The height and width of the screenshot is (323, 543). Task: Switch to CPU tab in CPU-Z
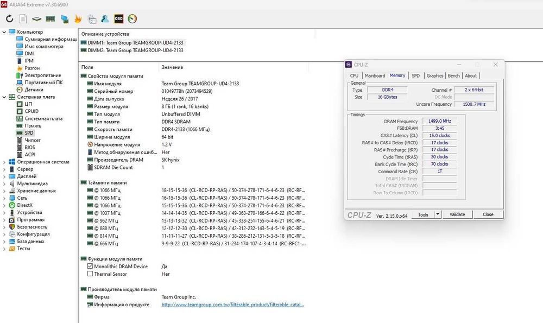click(354, 75)
